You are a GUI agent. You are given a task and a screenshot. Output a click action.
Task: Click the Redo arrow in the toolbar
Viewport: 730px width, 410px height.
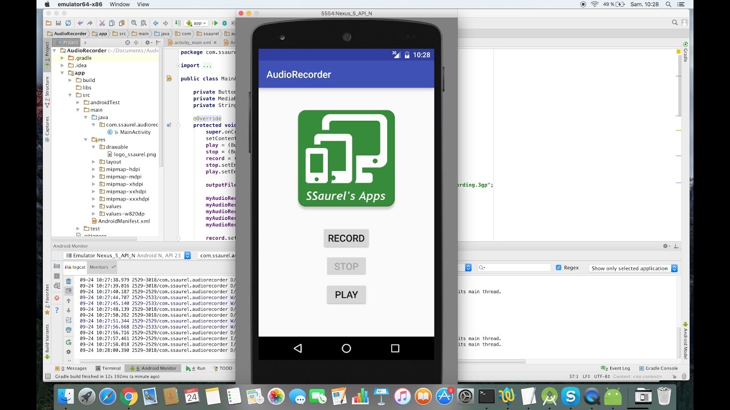90,23
